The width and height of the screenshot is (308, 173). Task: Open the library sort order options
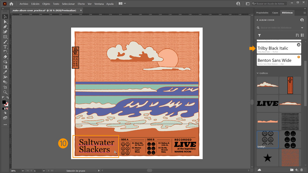pos(297,35)
